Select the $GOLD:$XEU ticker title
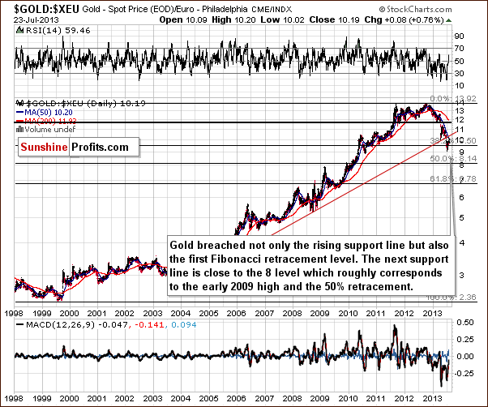This screenshot has width=488, height=407. pyautogui.click(x=46, y=9)
